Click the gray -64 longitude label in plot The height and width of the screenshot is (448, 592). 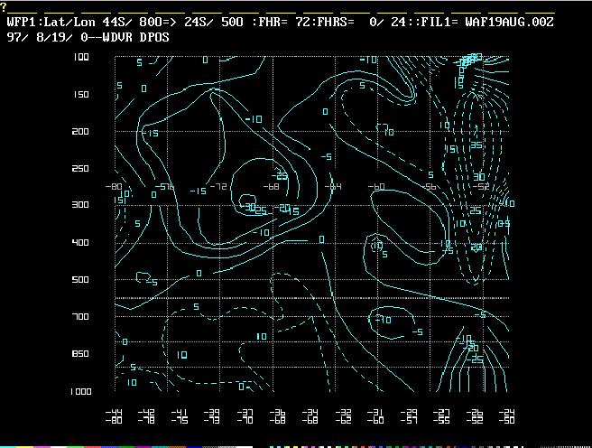coord(333,187)
